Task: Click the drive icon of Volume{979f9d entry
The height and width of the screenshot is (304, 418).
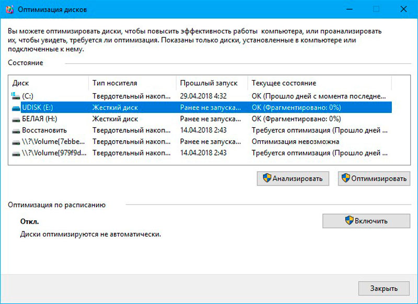Action: coord(16,153)
